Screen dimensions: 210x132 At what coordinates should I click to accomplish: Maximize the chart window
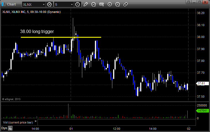coord(200,2)
